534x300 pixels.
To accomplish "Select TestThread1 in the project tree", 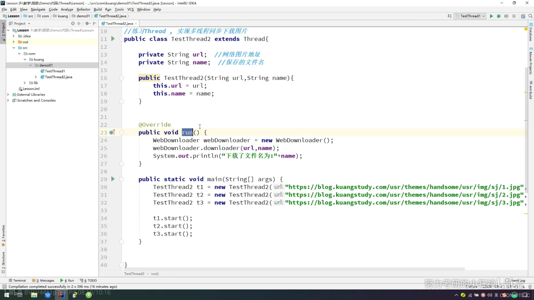I will (x=55, y=71).
